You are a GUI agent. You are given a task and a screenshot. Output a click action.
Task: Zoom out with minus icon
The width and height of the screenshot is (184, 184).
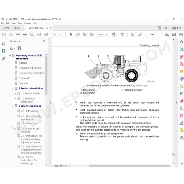tap(85, 34)
